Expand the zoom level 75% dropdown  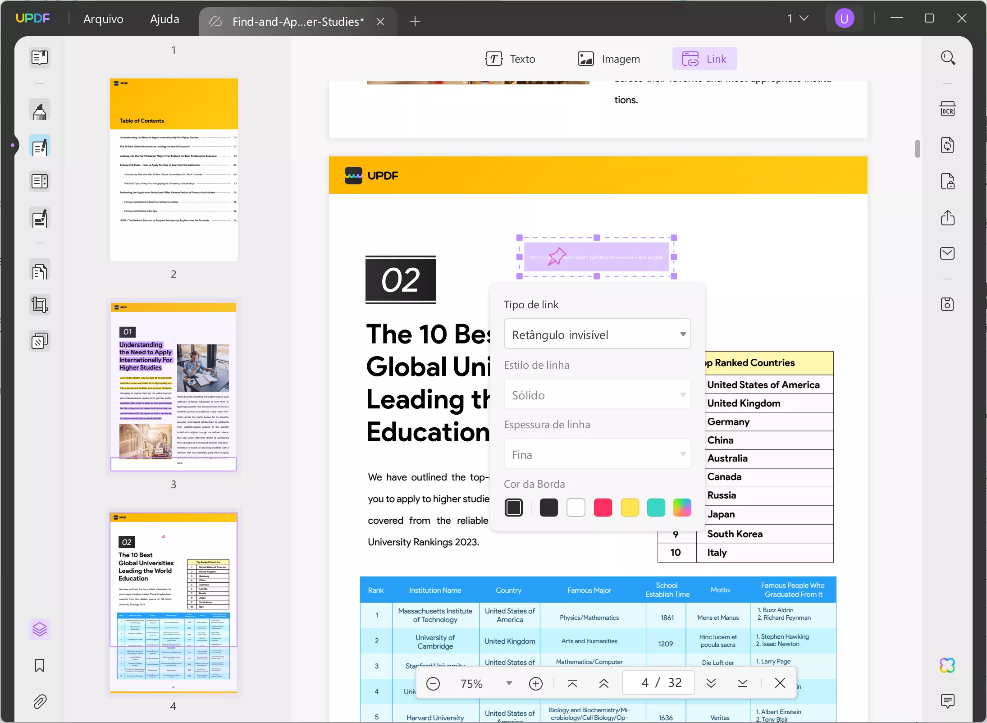pyautogui.click(x=509, y=683)
